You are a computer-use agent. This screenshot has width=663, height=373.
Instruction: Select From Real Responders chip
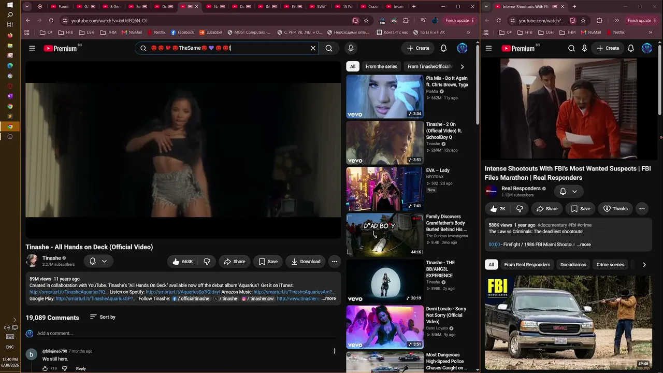[527, 265]
